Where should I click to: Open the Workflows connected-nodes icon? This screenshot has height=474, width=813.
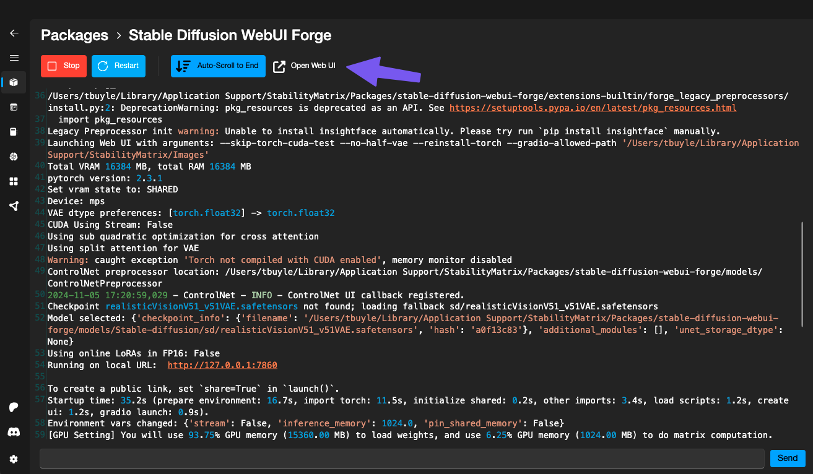pos(14,206)
